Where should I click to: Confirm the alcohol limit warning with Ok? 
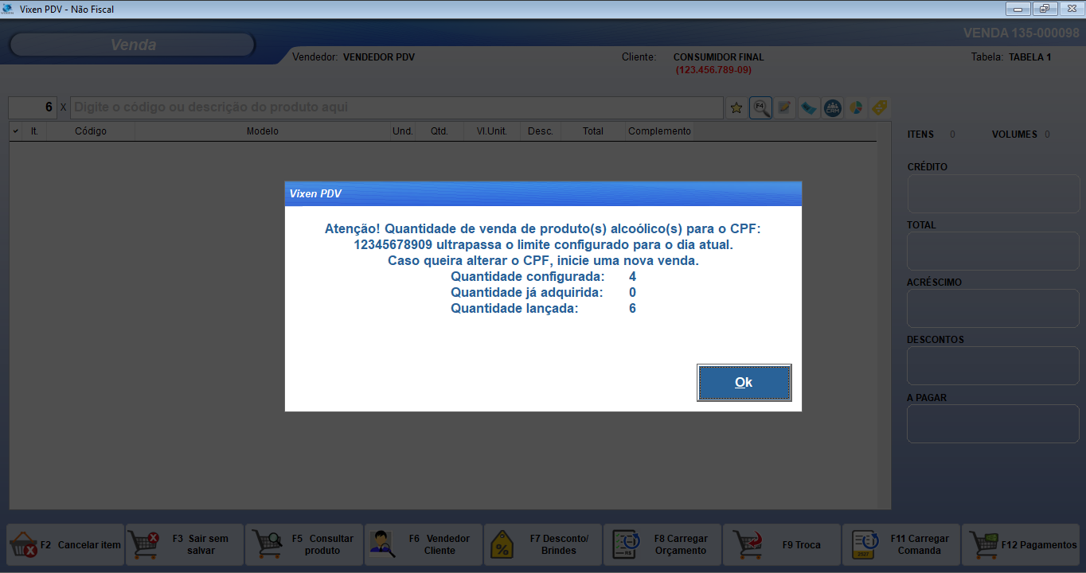coord(744,382)
